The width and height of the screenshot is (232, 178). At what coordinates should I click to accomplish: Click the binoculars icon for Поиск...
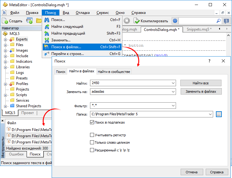click(47, 20)
